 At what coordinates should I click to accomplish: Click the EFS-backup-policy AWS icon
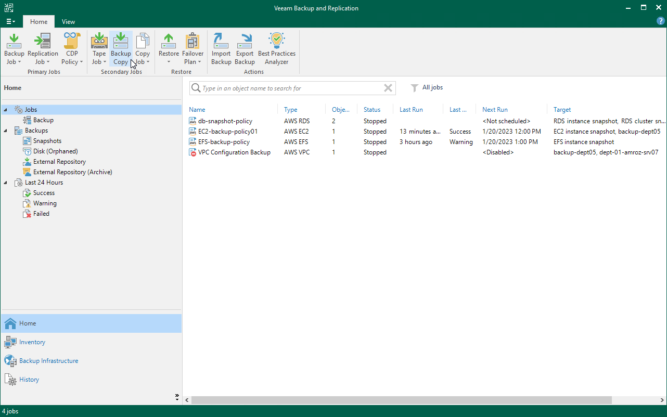[x=193, y=142]
